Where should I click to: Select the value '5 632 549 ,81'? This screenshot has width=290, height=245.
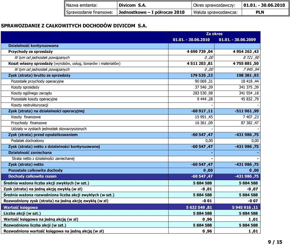tap(199, 207)
